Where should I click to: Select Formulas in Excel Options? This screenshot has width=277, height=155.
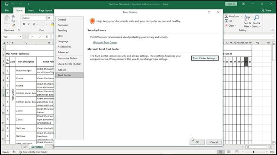point(69,25)
